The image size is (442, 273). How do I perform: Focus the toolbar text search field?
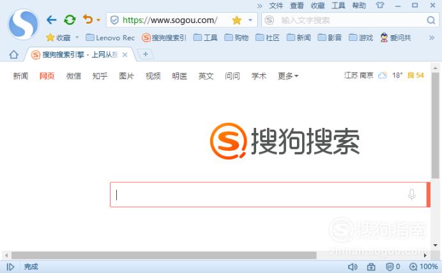pyautogui.click(x=352, y=20)
